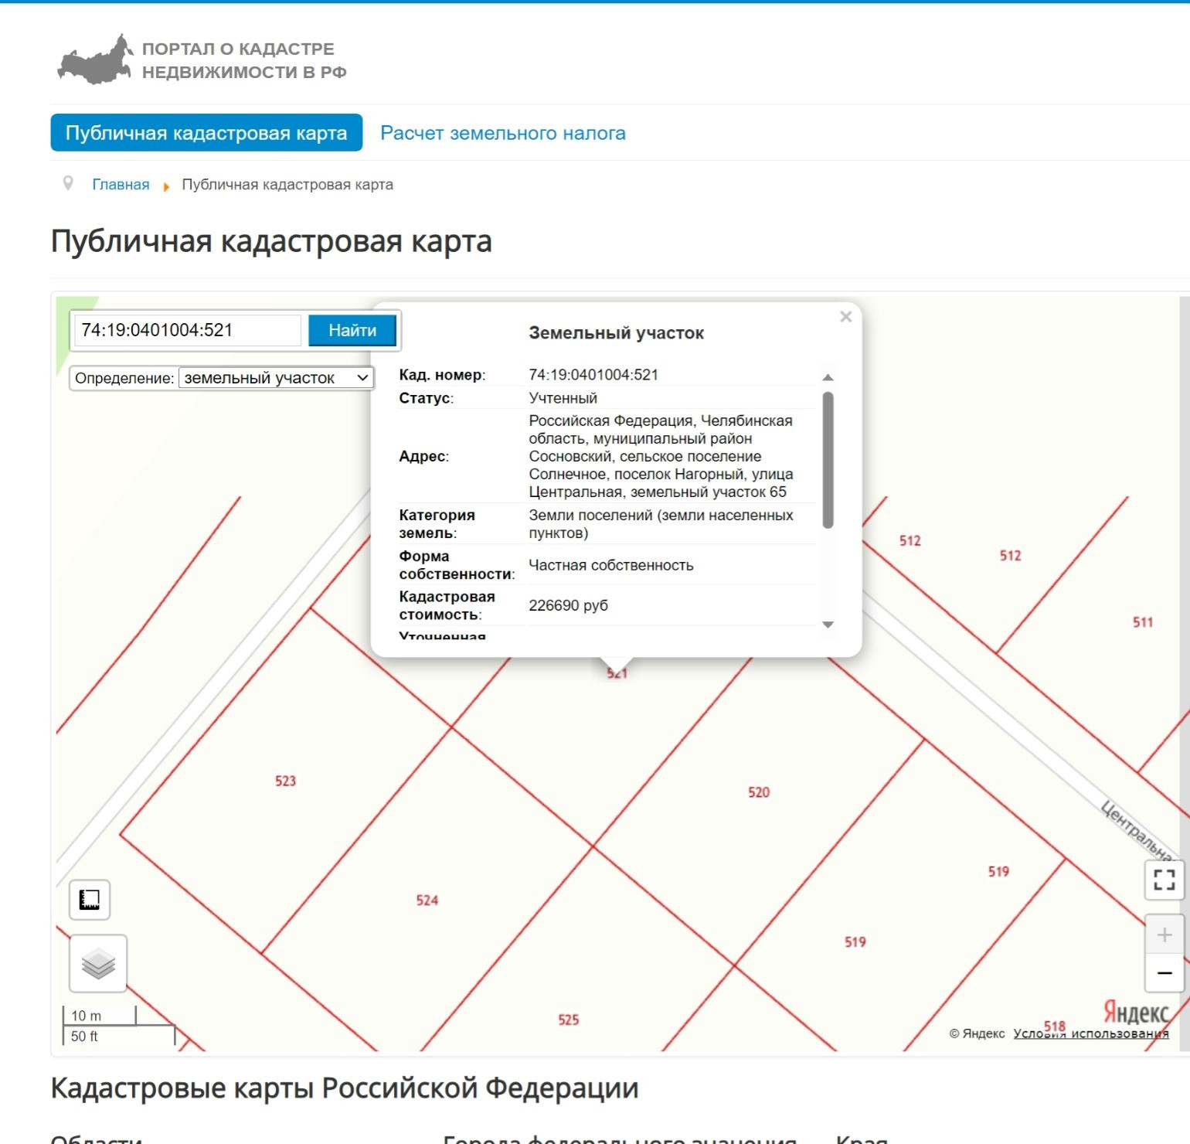1190x1144 pixels.
Task: Open the map layers selector
Action: [x=98, y=963]
